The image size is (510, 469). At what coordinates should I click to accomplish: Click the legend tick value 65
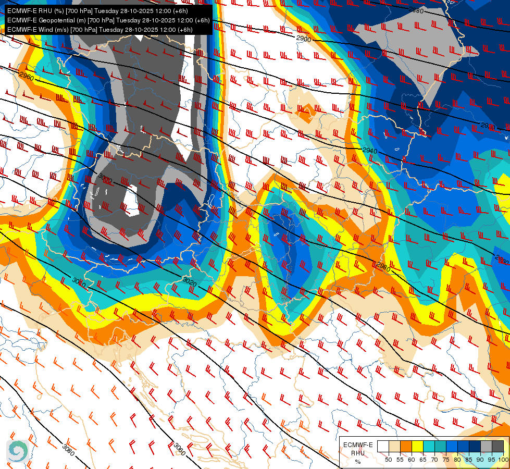[423, 460]
